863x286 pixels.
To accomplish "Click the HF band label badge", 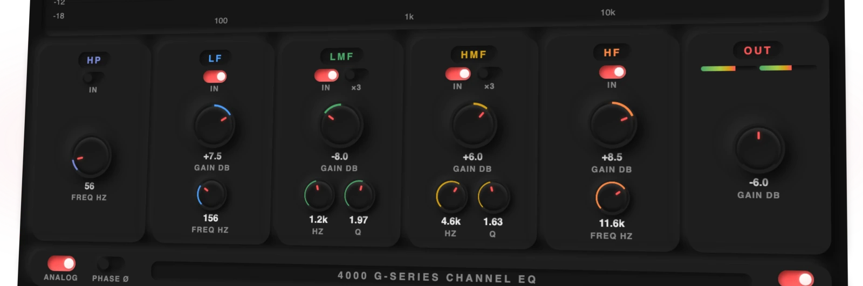I will coord(612,52).
